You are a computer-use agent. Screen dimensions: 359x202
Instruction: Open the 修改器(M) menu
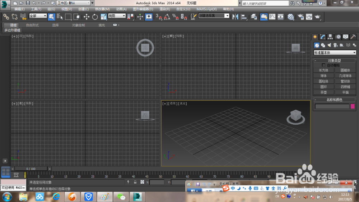pyautogui.click(x=102, y=9)
